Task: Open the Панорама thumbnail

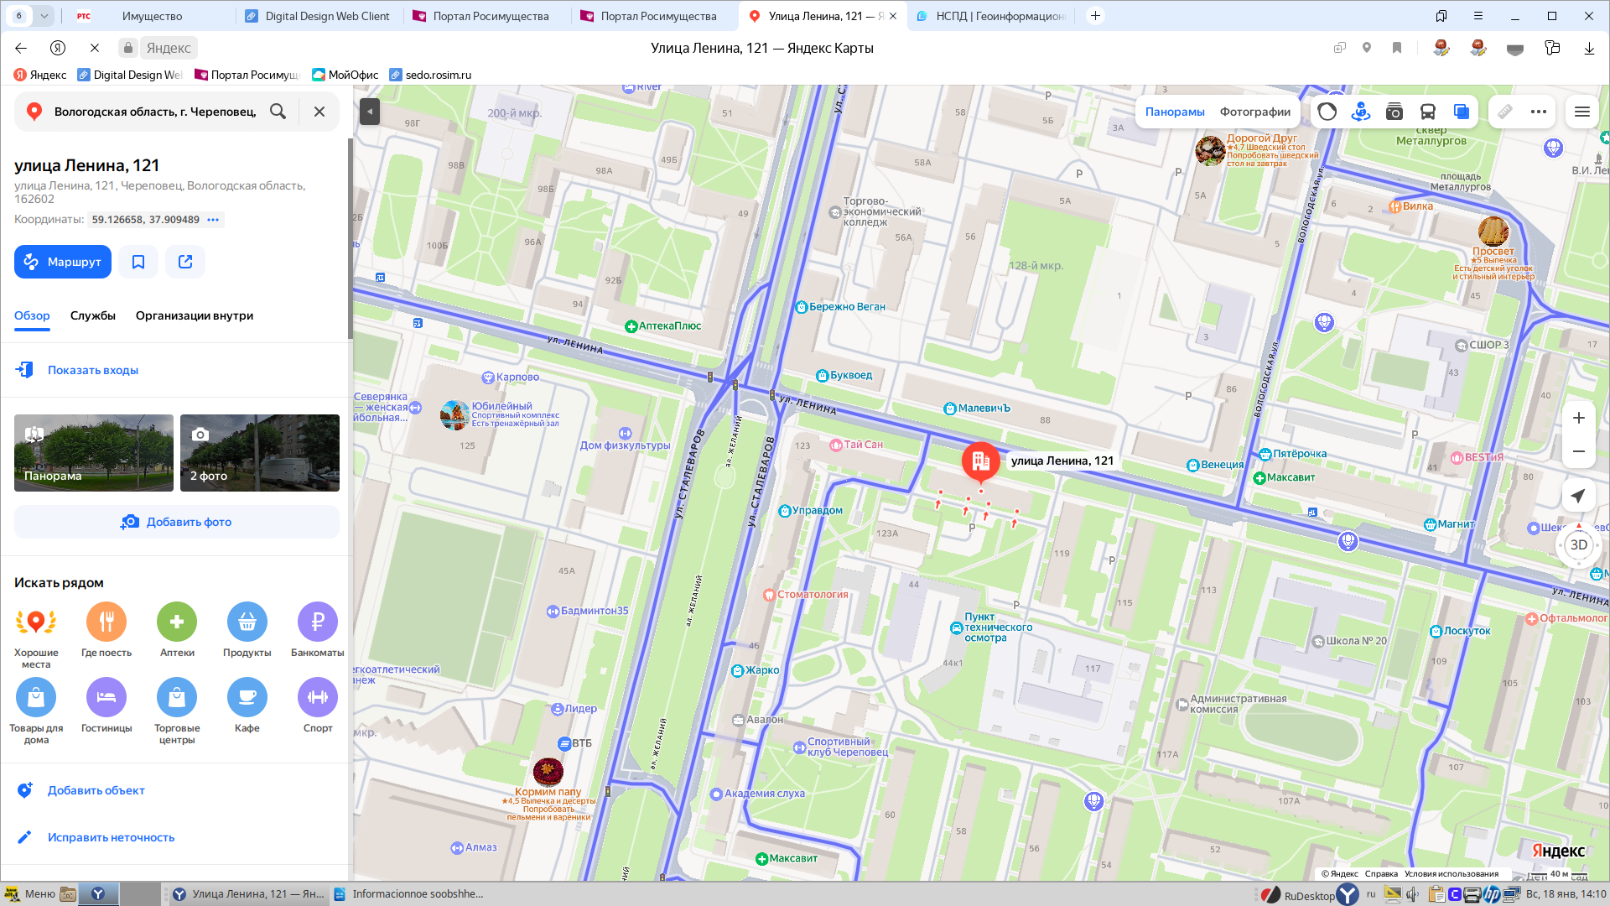Action: coord(94,453)
